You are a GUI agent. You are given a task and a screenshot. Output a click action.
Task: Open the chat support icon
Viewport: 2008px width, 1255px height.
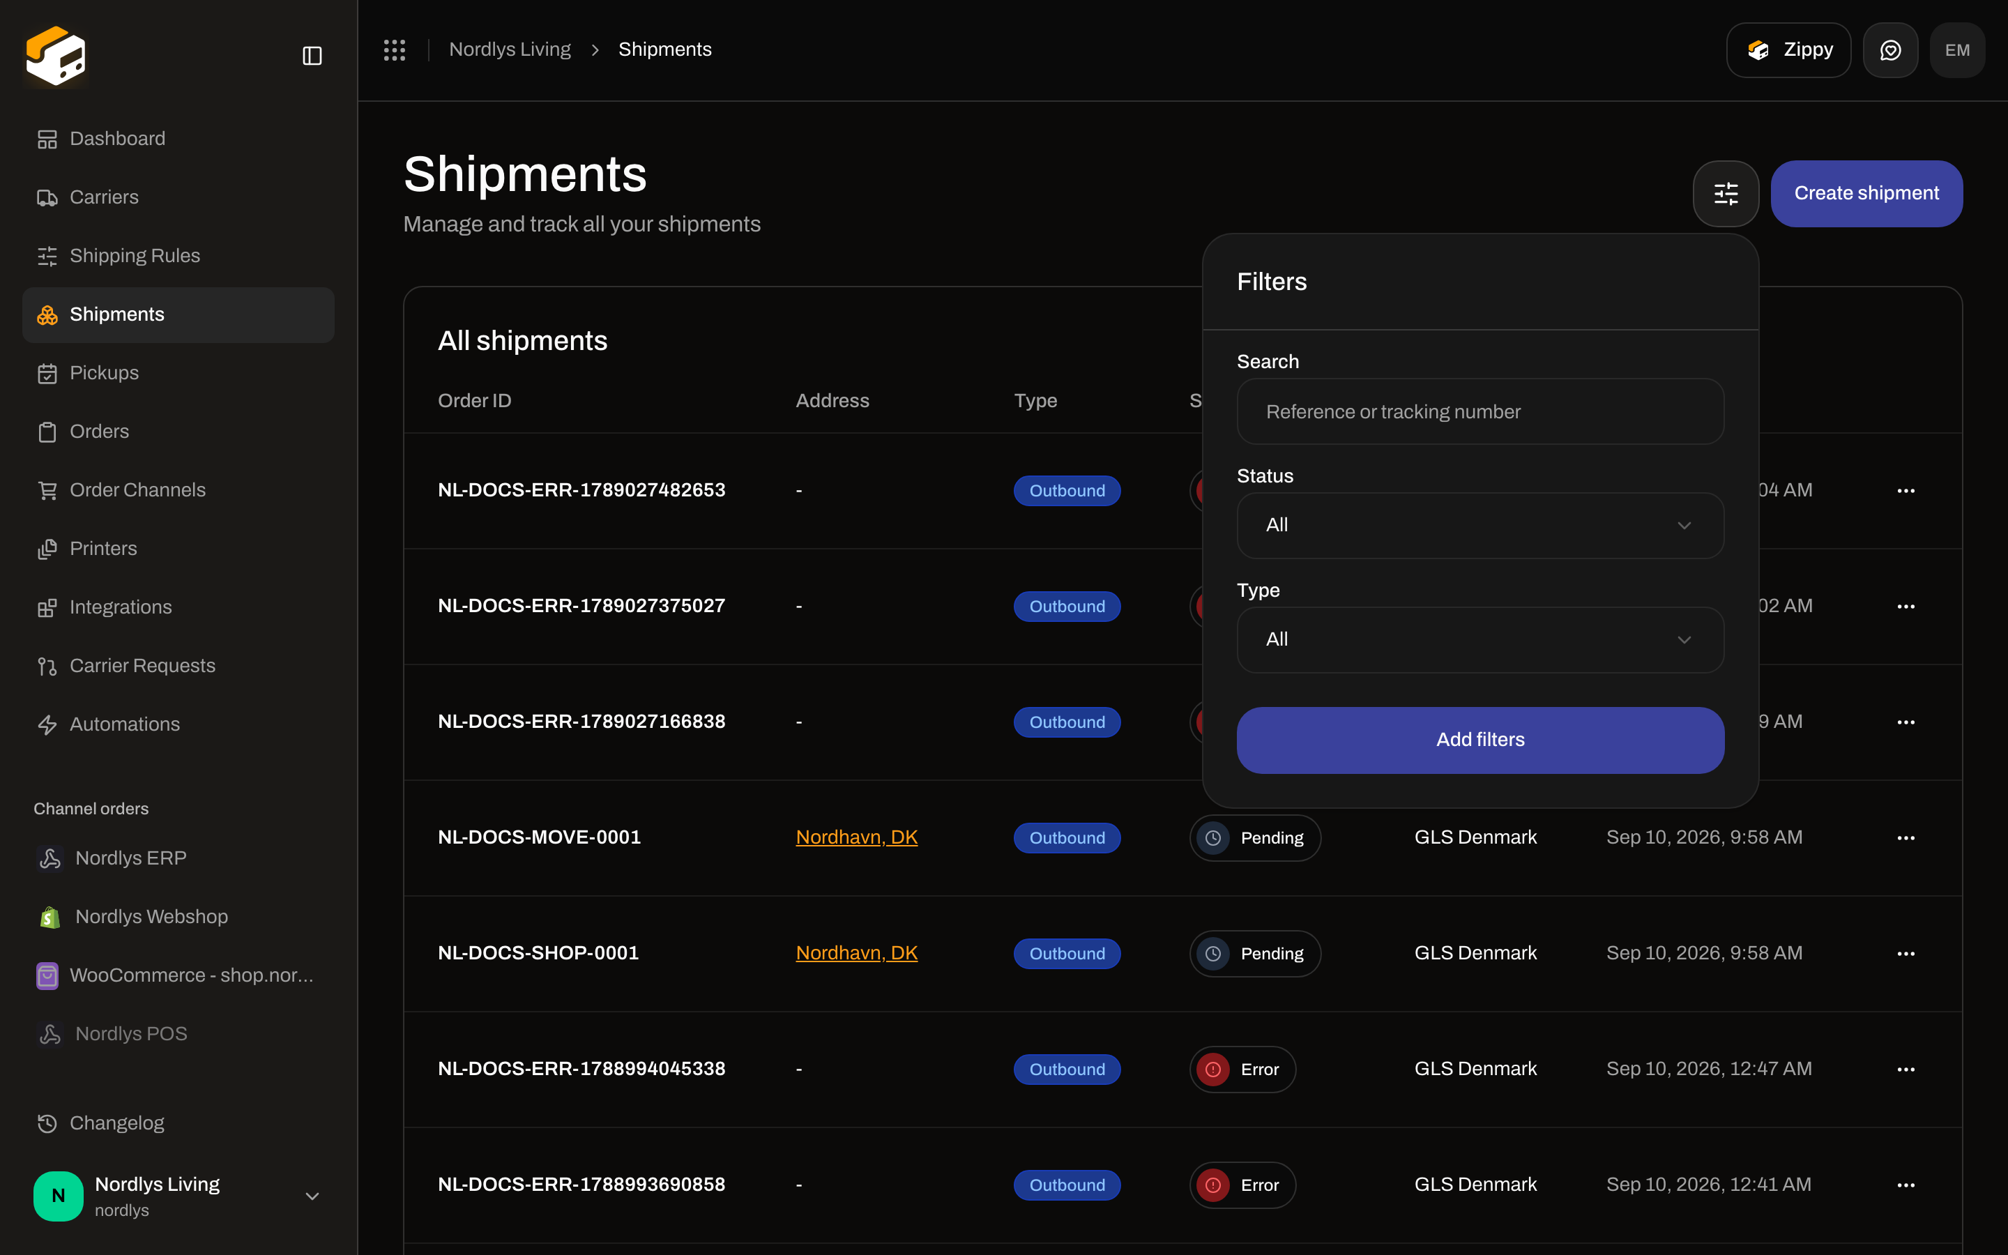click(1890, 50)
